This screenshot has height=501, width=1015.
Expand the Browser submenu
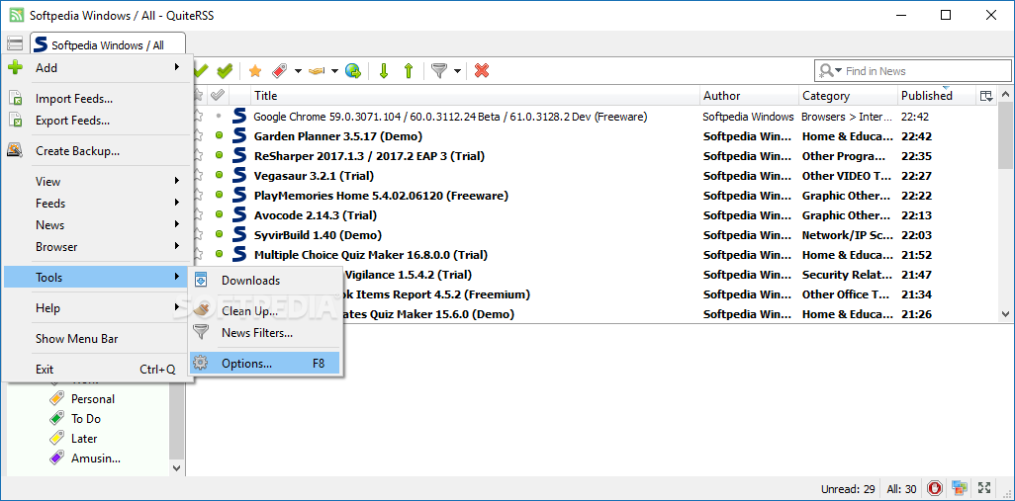pyautogui.click(x=97, y=247)
